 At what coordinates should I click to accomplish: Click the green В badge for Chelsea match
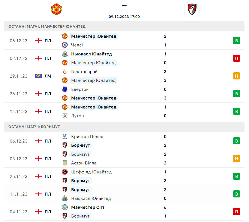[x=236, y=41]
